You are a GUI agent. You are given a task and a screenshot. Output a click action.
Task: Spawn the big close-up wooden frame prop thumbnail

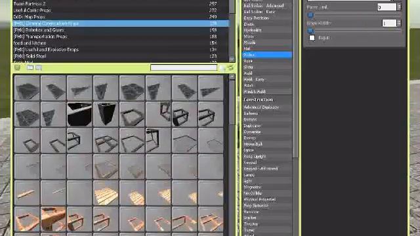[x=53, y=219]
